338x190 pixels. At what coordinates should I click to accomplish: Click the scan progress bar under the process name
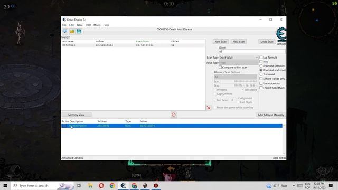click(180, 32)
